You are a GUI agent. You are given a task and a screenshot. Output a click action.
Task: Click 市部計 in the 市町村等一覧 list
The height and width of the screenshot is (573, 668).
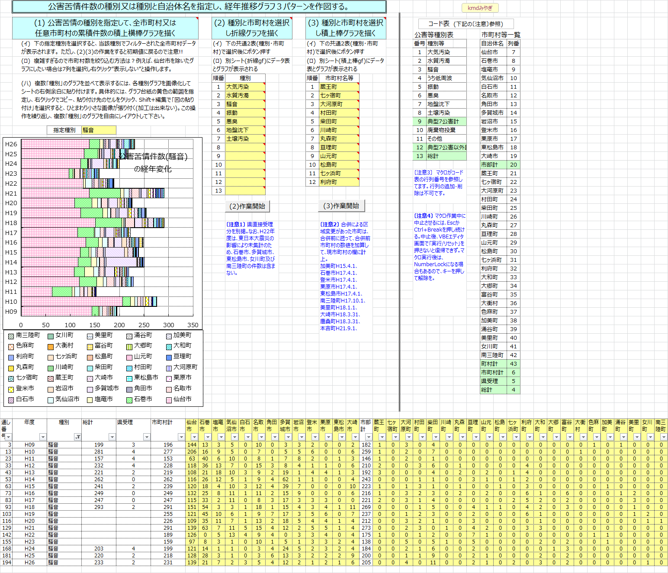pos(493,164)
